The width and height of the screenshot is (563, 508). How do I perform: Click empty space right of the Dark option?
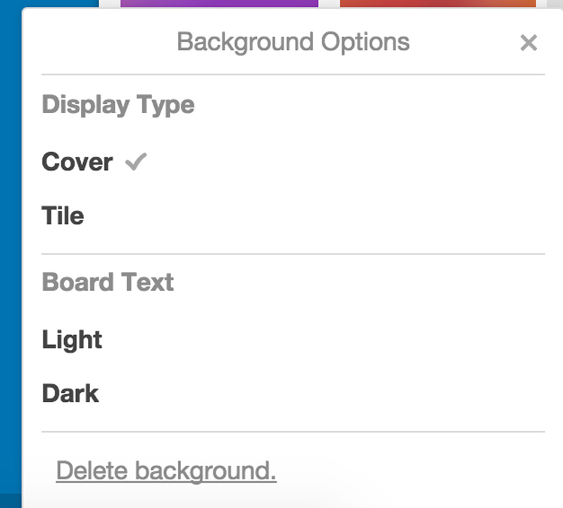[317, 393]
